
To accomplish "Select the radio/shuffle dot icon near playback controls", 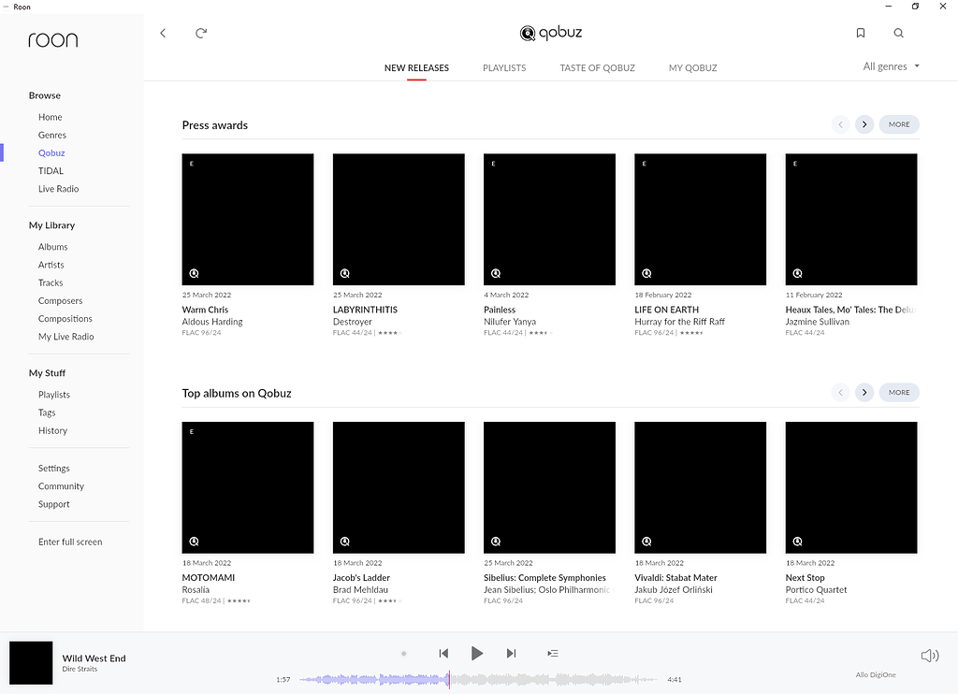I will (403, 653).
